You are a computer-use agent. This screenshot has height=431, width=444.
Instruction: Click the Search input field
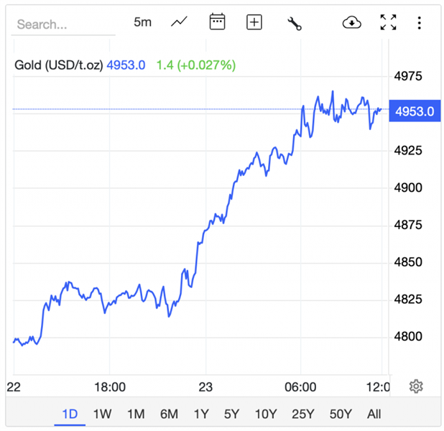click(63, 24)
